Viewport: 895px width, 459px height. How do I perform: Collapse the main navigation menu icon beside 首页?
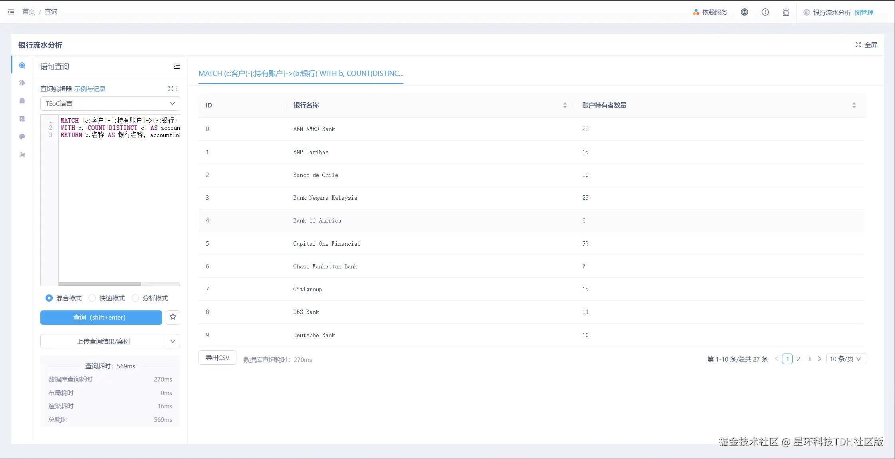tap(11, 12)
